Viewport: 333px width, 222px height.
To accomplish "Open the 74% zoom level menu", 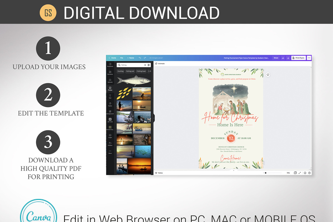I will pos(288,173).
